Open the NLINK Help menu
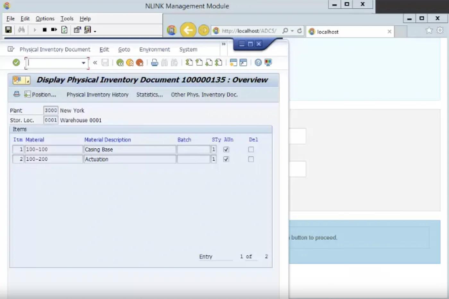 coord(85,19)
